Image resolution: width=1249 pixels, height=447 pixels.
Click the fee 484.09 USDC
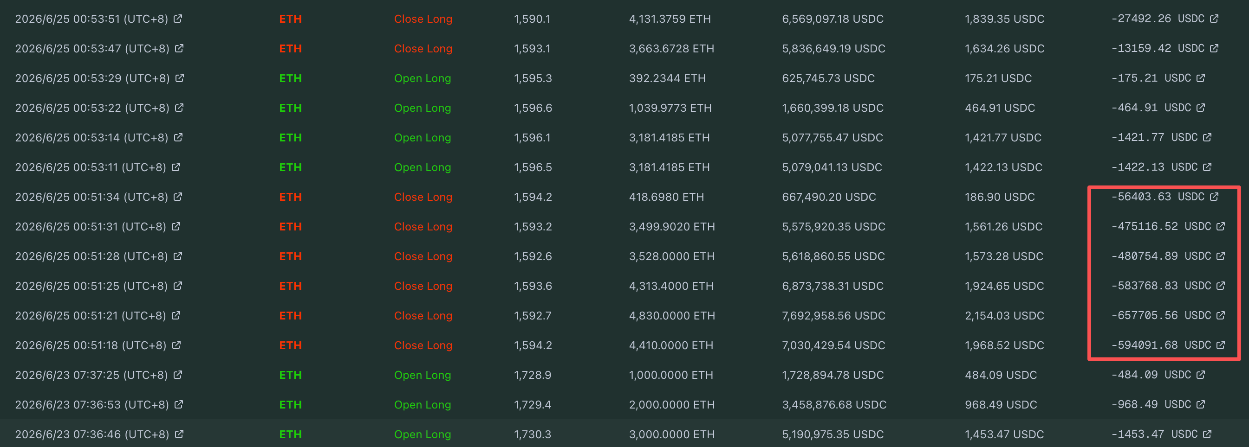tap(1001, 375)
